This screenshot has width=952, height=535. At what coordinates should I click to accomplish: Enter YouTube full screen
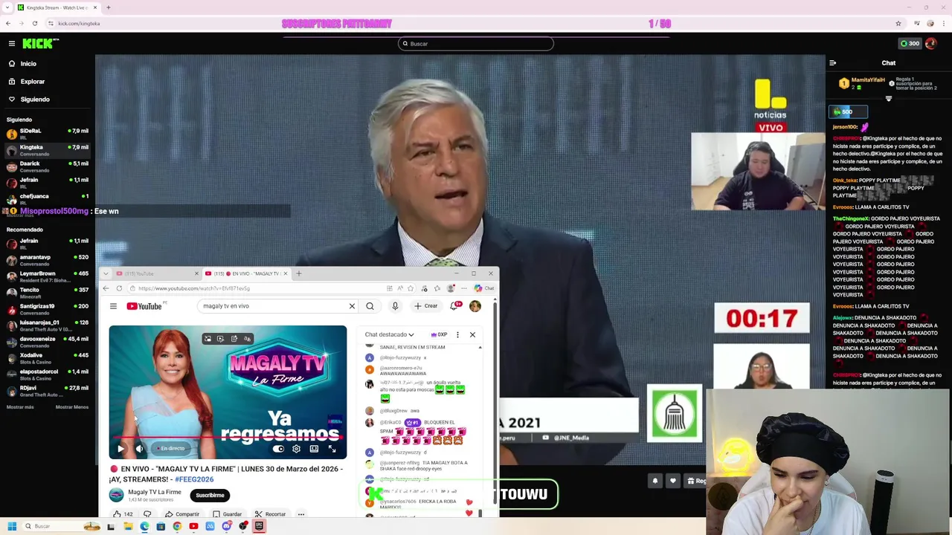pyautogui.click(x=332, y=449)
